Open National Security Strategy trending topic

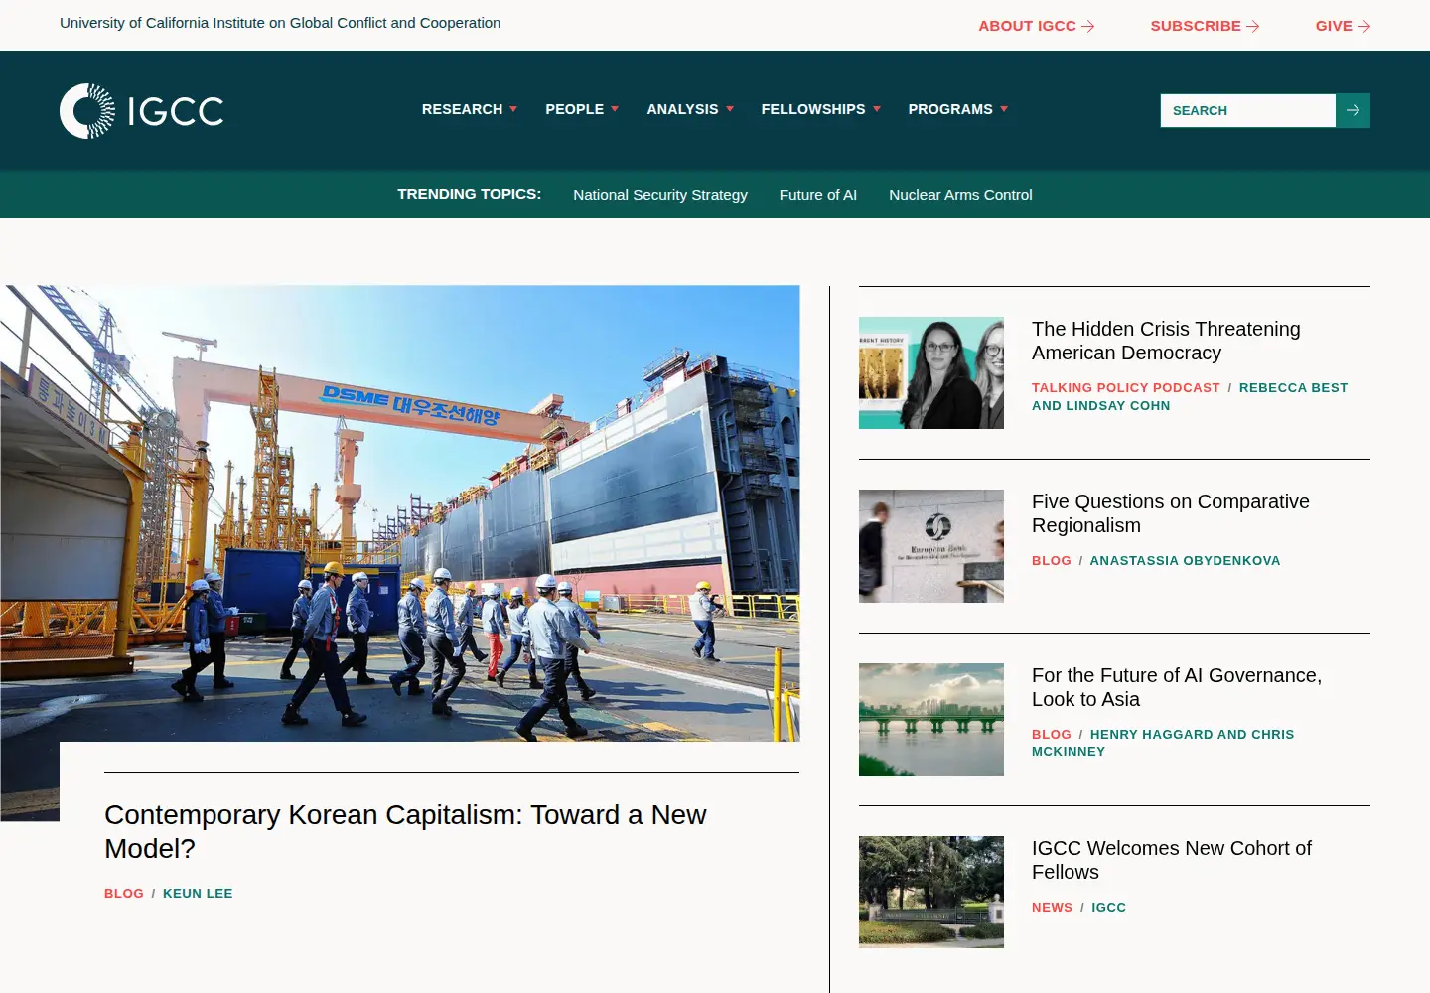pyautogui.click(x=660, y=195)
